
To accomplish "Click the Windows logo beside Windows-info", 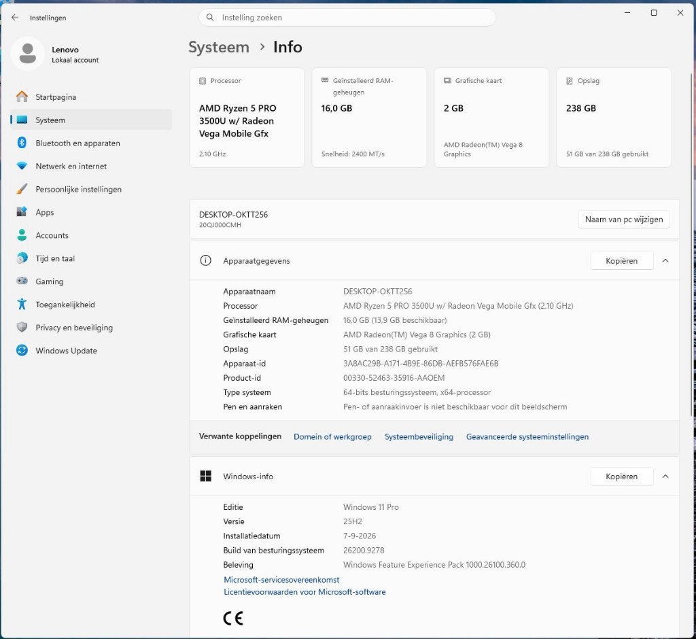I will tap(205, 476).
